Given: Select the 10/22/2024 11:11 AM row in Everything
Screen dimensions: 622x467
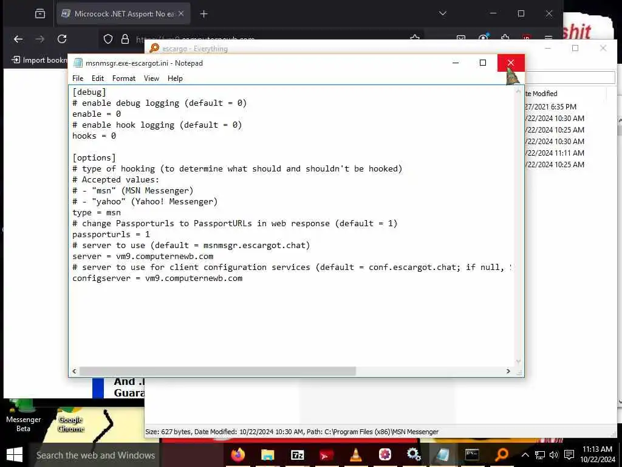Looking at the screenshot, I should tap(555, 153).
